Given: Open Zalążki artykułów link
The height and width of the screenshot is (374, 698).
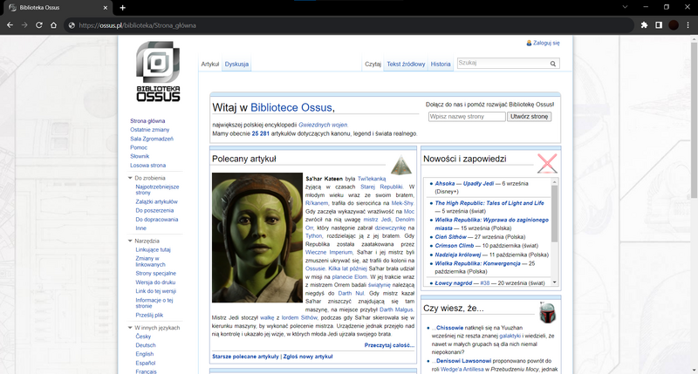Looking at the screenshot, I should pyautogui.click(x=156, y=202).
